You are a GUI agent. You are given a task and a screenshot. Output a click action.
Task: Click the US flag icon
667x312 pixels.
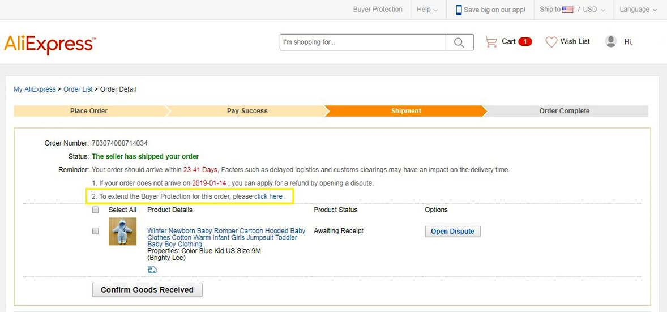click(567, 10)
